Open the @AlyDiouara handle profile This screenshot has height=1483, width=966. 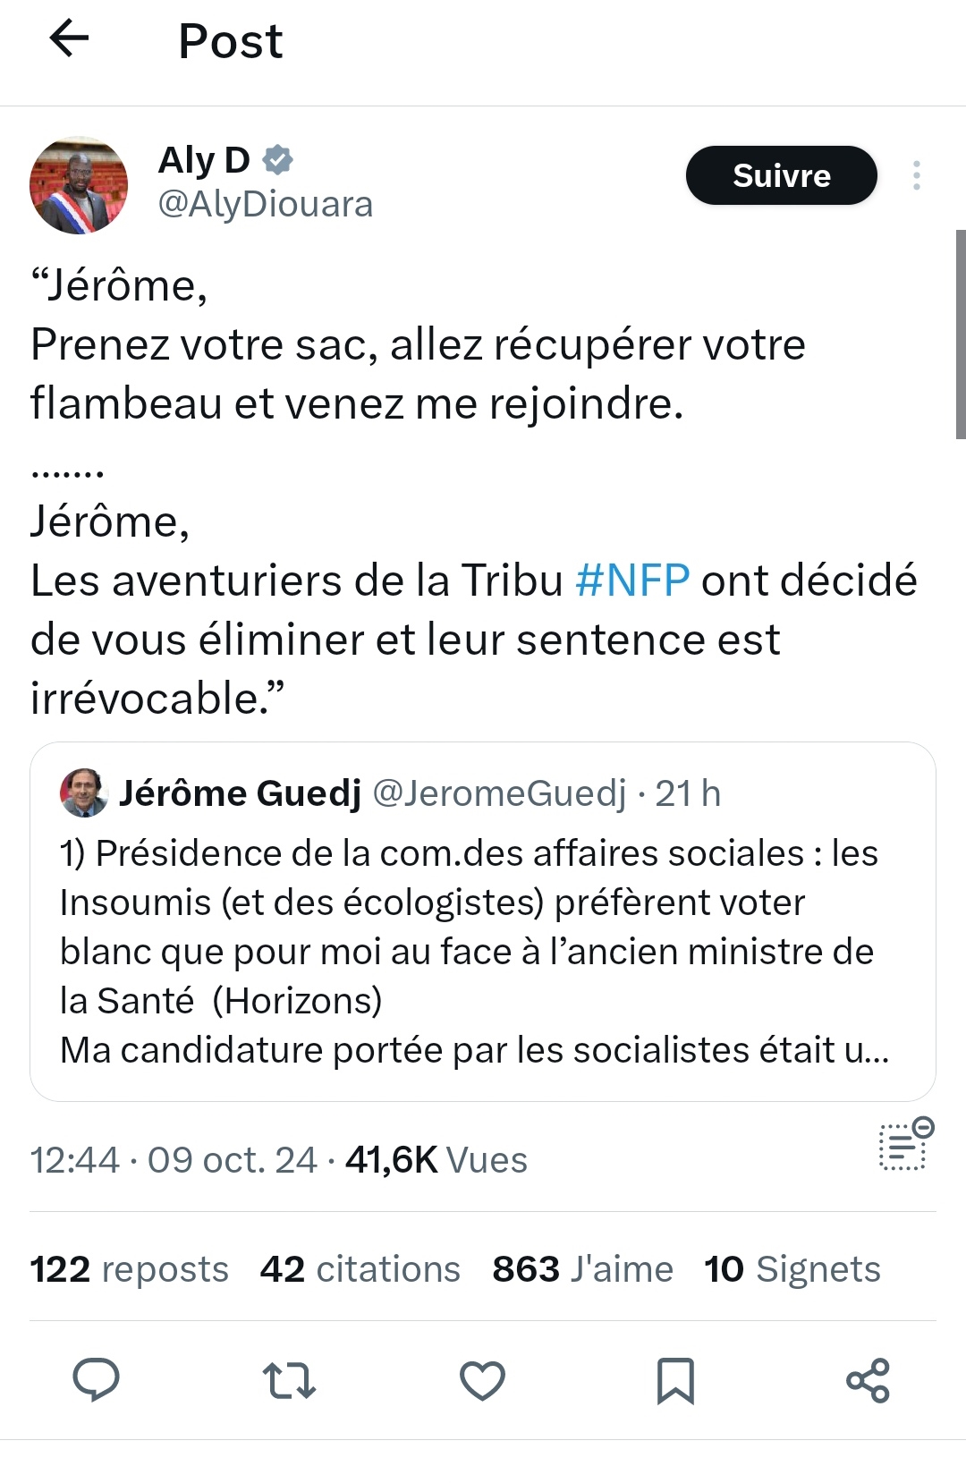[265, 204]
